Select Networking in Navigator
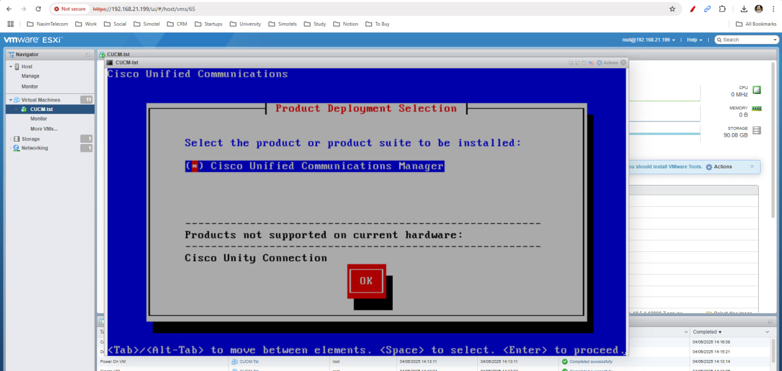 pos(35,148)
